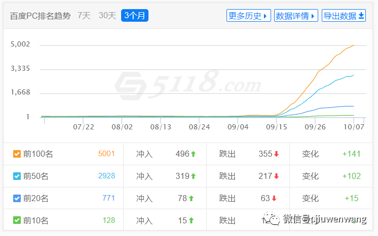Open 数据详情 data details button

click(296, 16)
